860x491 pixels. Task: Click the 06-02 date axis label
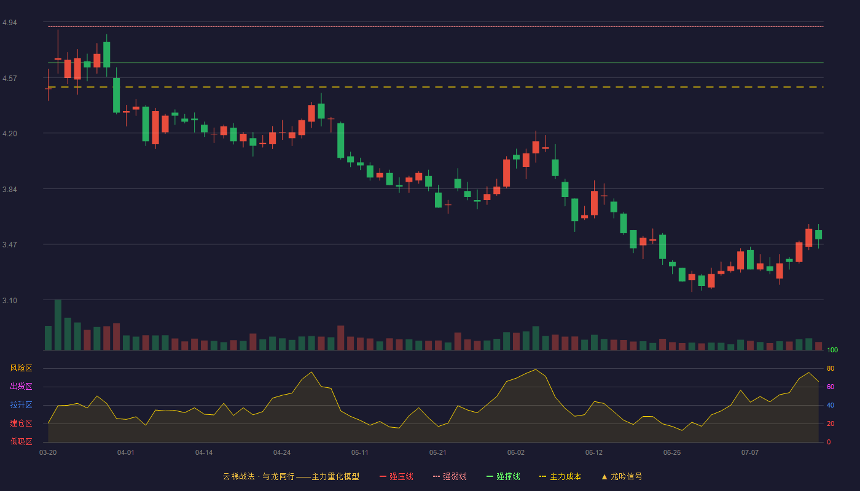point(516,452)
